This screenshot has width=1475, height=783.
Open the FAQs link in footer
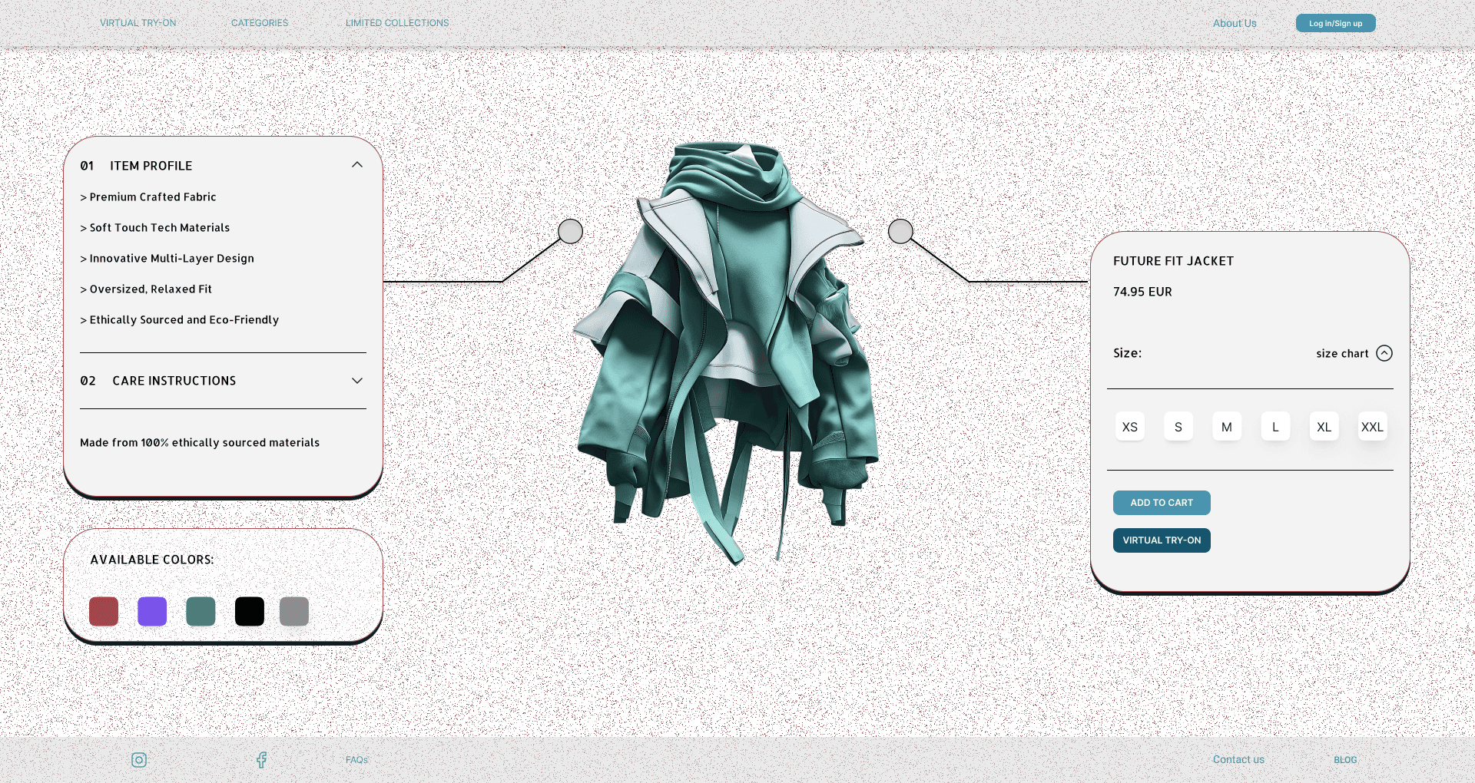coord(357,760)
